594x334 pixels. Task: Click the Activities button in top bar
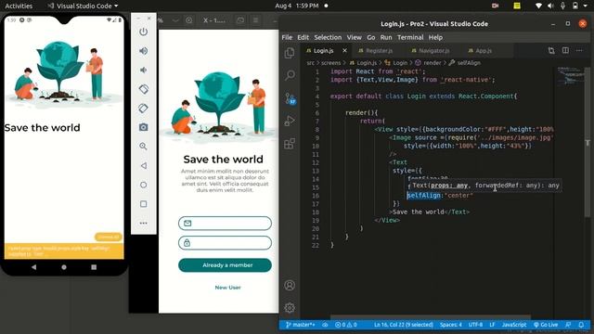[19, 6]
